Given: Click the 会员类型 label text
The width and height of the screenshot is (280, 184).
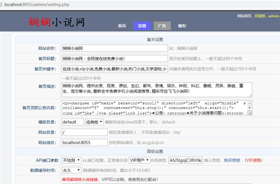Looking at the screenshot, I should click(158, 160).
